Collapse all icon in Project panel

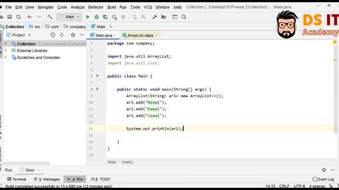pos(62,35)
